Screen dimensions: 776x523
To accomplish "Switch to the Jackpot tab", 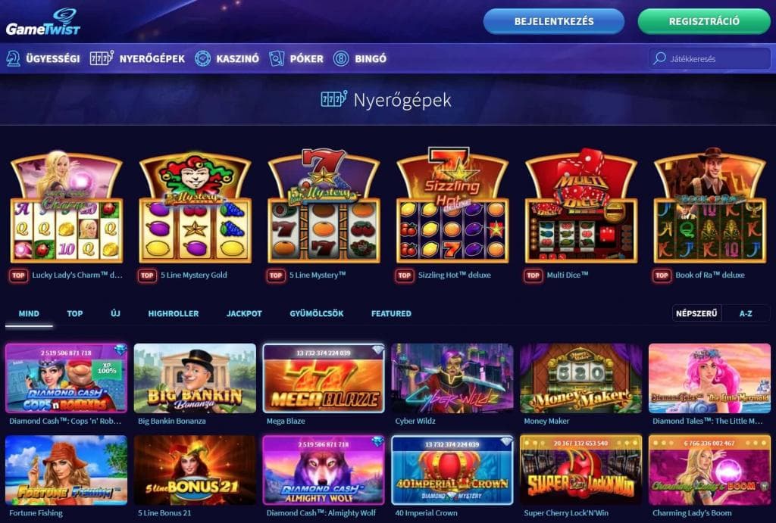I will click(244, 313).
